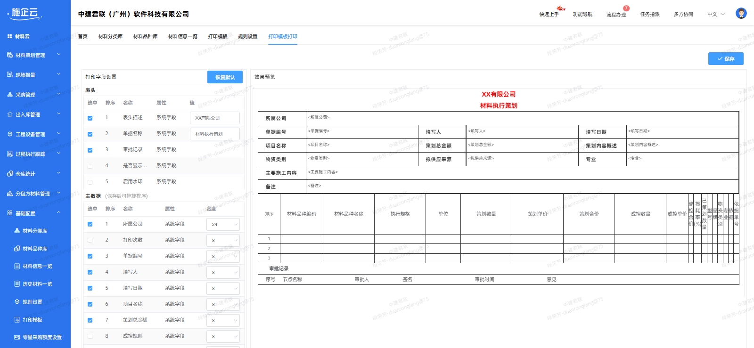Image resolution: width=754 pixels, height=348 pixels.
Task: Click the 规则设置 submenu icon
Action: click(x=17, y=302)
